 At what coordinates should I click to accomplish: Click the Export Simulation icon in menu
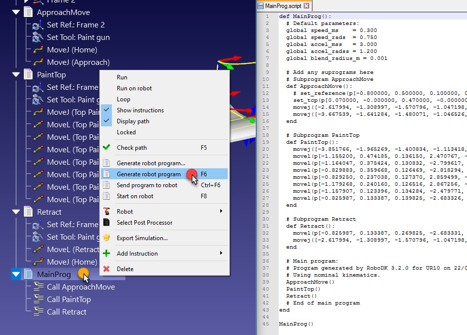coord(106,238)
